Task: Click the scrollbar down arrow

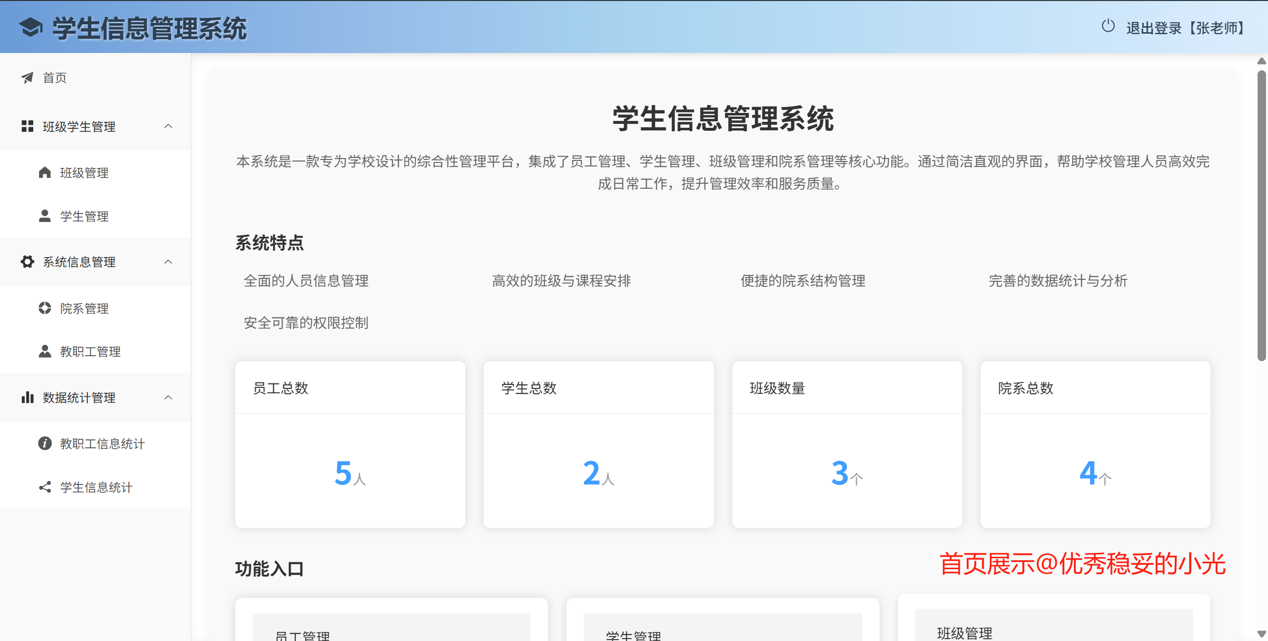Action: 1262,634
